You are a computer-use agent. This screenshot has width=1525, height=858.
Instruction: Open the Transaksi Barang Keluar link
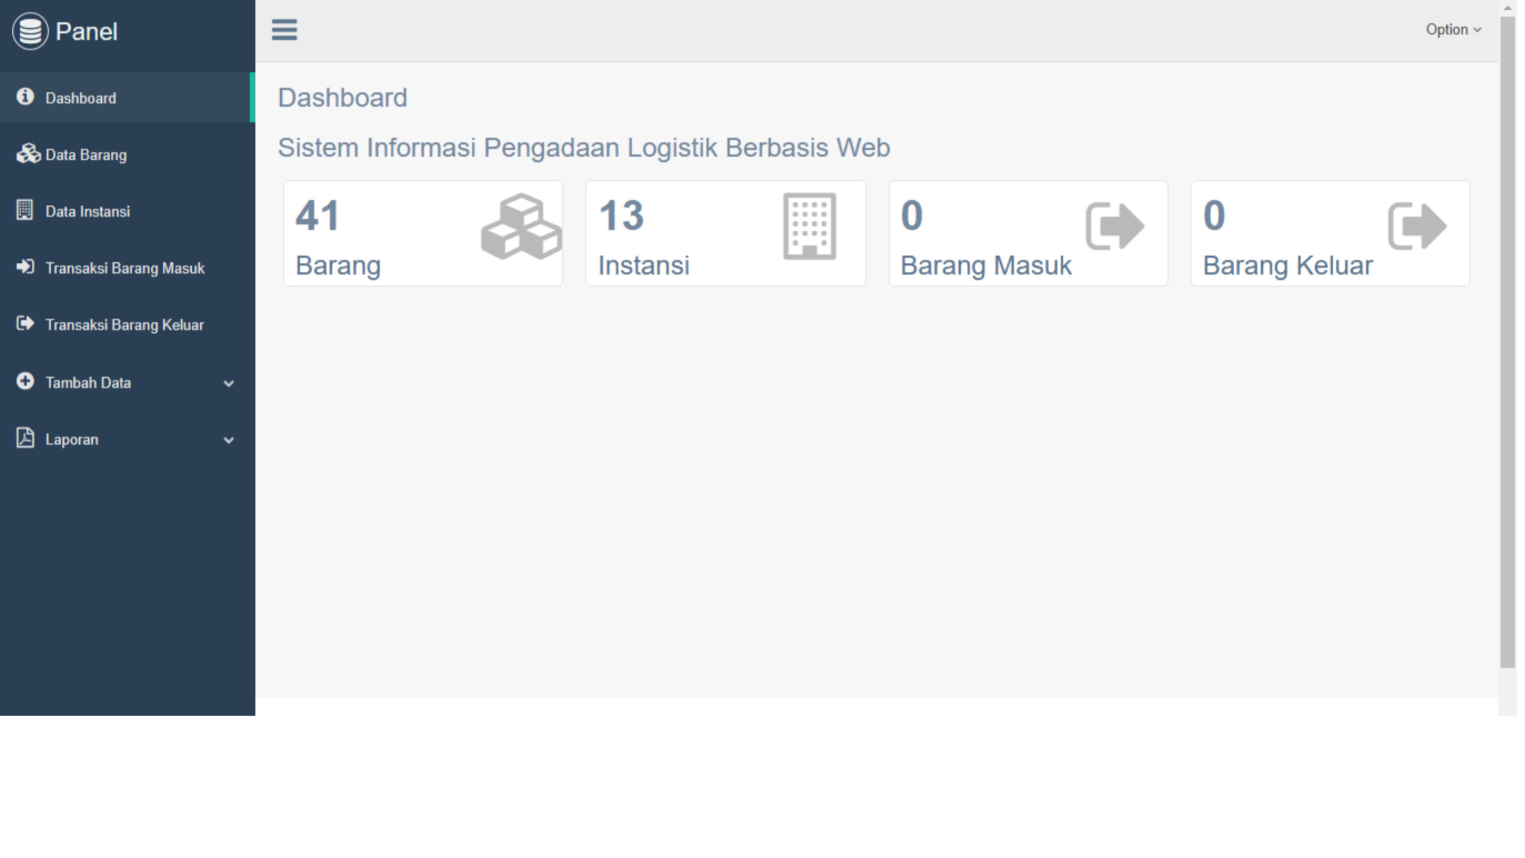coord(127,325)
